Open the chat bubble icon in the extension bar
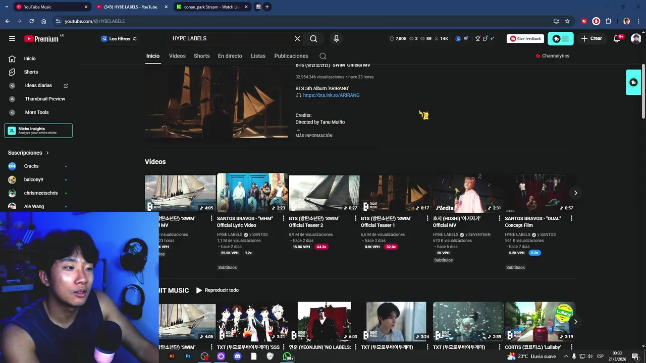 (485, 39)
